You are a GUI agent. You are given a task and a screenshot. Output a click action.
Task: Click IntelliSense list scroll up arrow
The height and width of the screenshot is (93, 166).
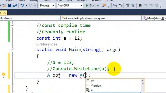click(x=143, y=81)
